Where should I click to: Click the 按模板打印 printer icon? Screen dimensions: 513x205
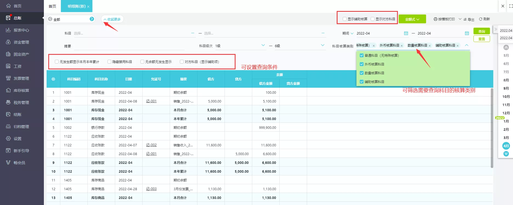point(435,19)
